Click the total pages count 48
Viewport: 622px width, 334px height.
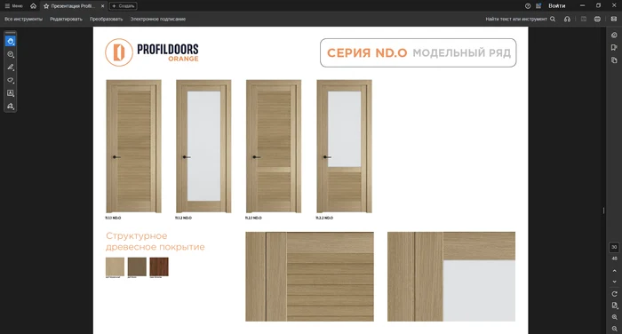coord(614,258)
